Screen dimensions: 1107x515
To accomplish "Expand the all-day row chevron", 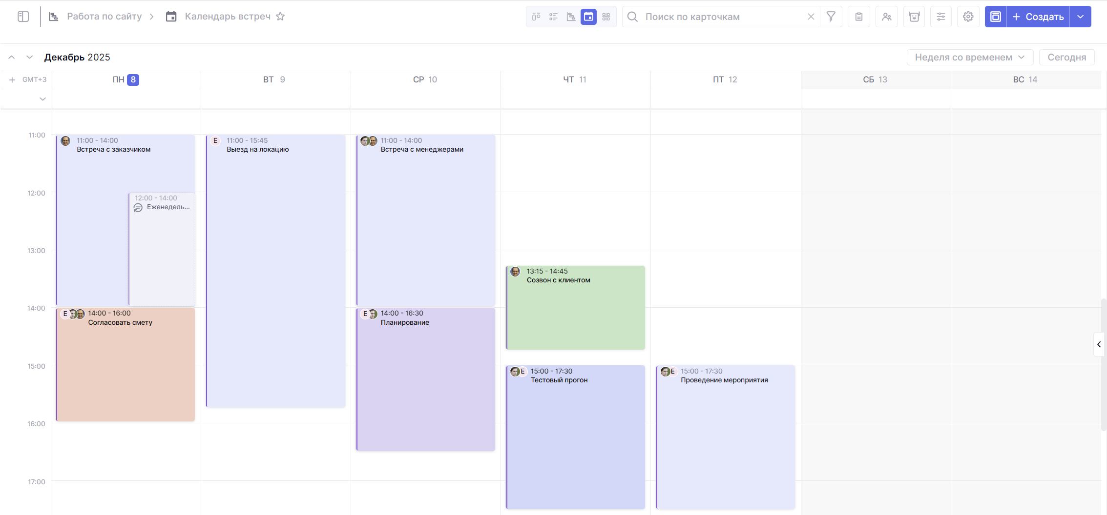I will pos(42,99).
